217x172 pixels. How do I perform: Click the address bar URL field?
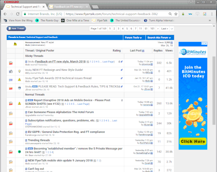[x=112, y=14]
